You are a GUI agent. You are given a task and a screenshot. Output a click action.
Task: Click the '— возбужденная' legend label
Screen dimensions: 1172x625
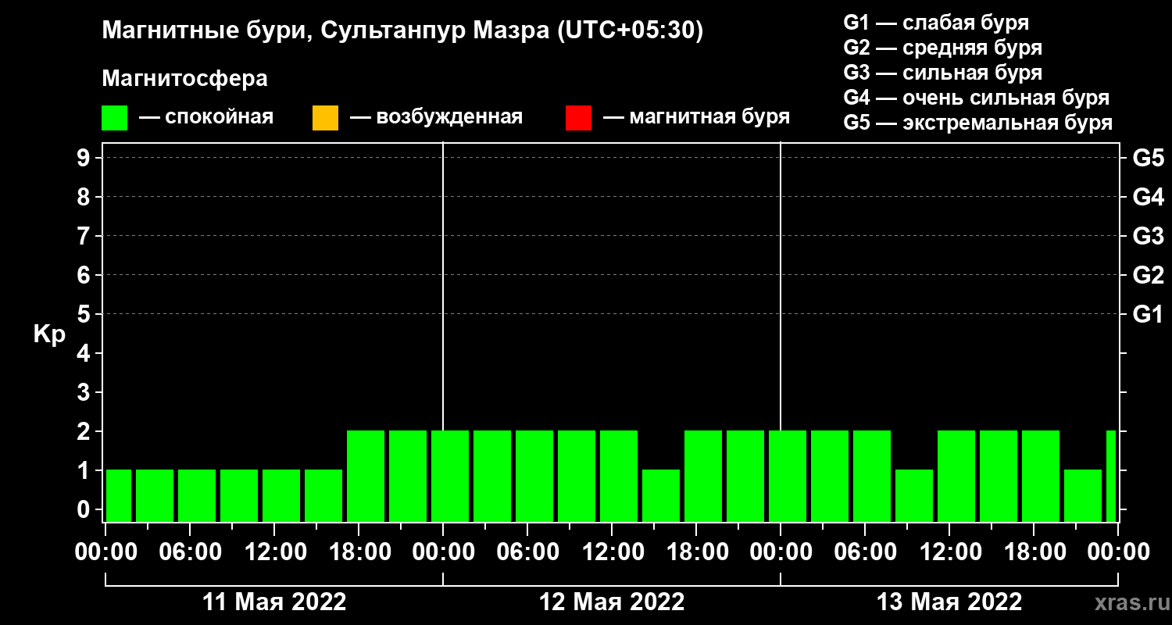tap(436, 118)
